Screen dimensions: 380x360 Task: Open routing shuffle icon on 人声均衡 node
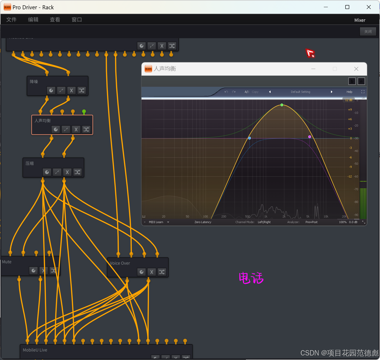tap(86, 129)
